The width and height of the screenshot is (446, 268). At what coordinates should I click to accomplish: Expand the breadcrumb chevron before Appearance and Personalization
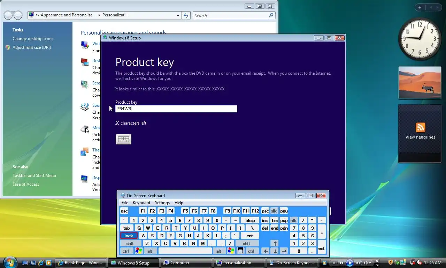(37, 15)
